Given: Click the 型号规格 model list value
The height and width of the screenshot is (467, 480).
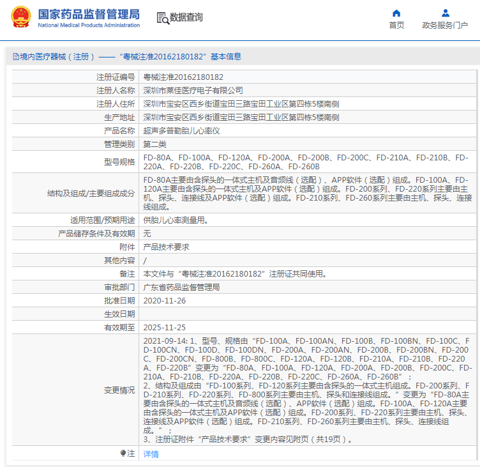Looking at the screenshot, I should click(306, 162).
